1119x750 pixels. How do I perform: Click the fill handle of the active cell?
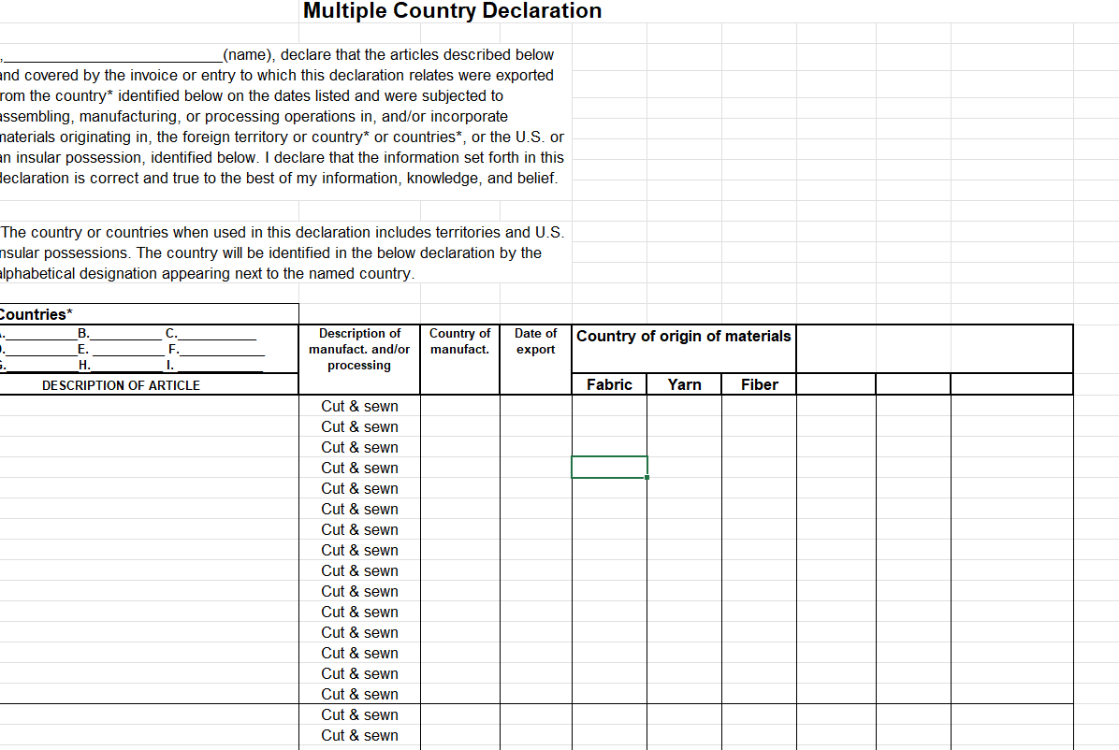tap(647, 478)
